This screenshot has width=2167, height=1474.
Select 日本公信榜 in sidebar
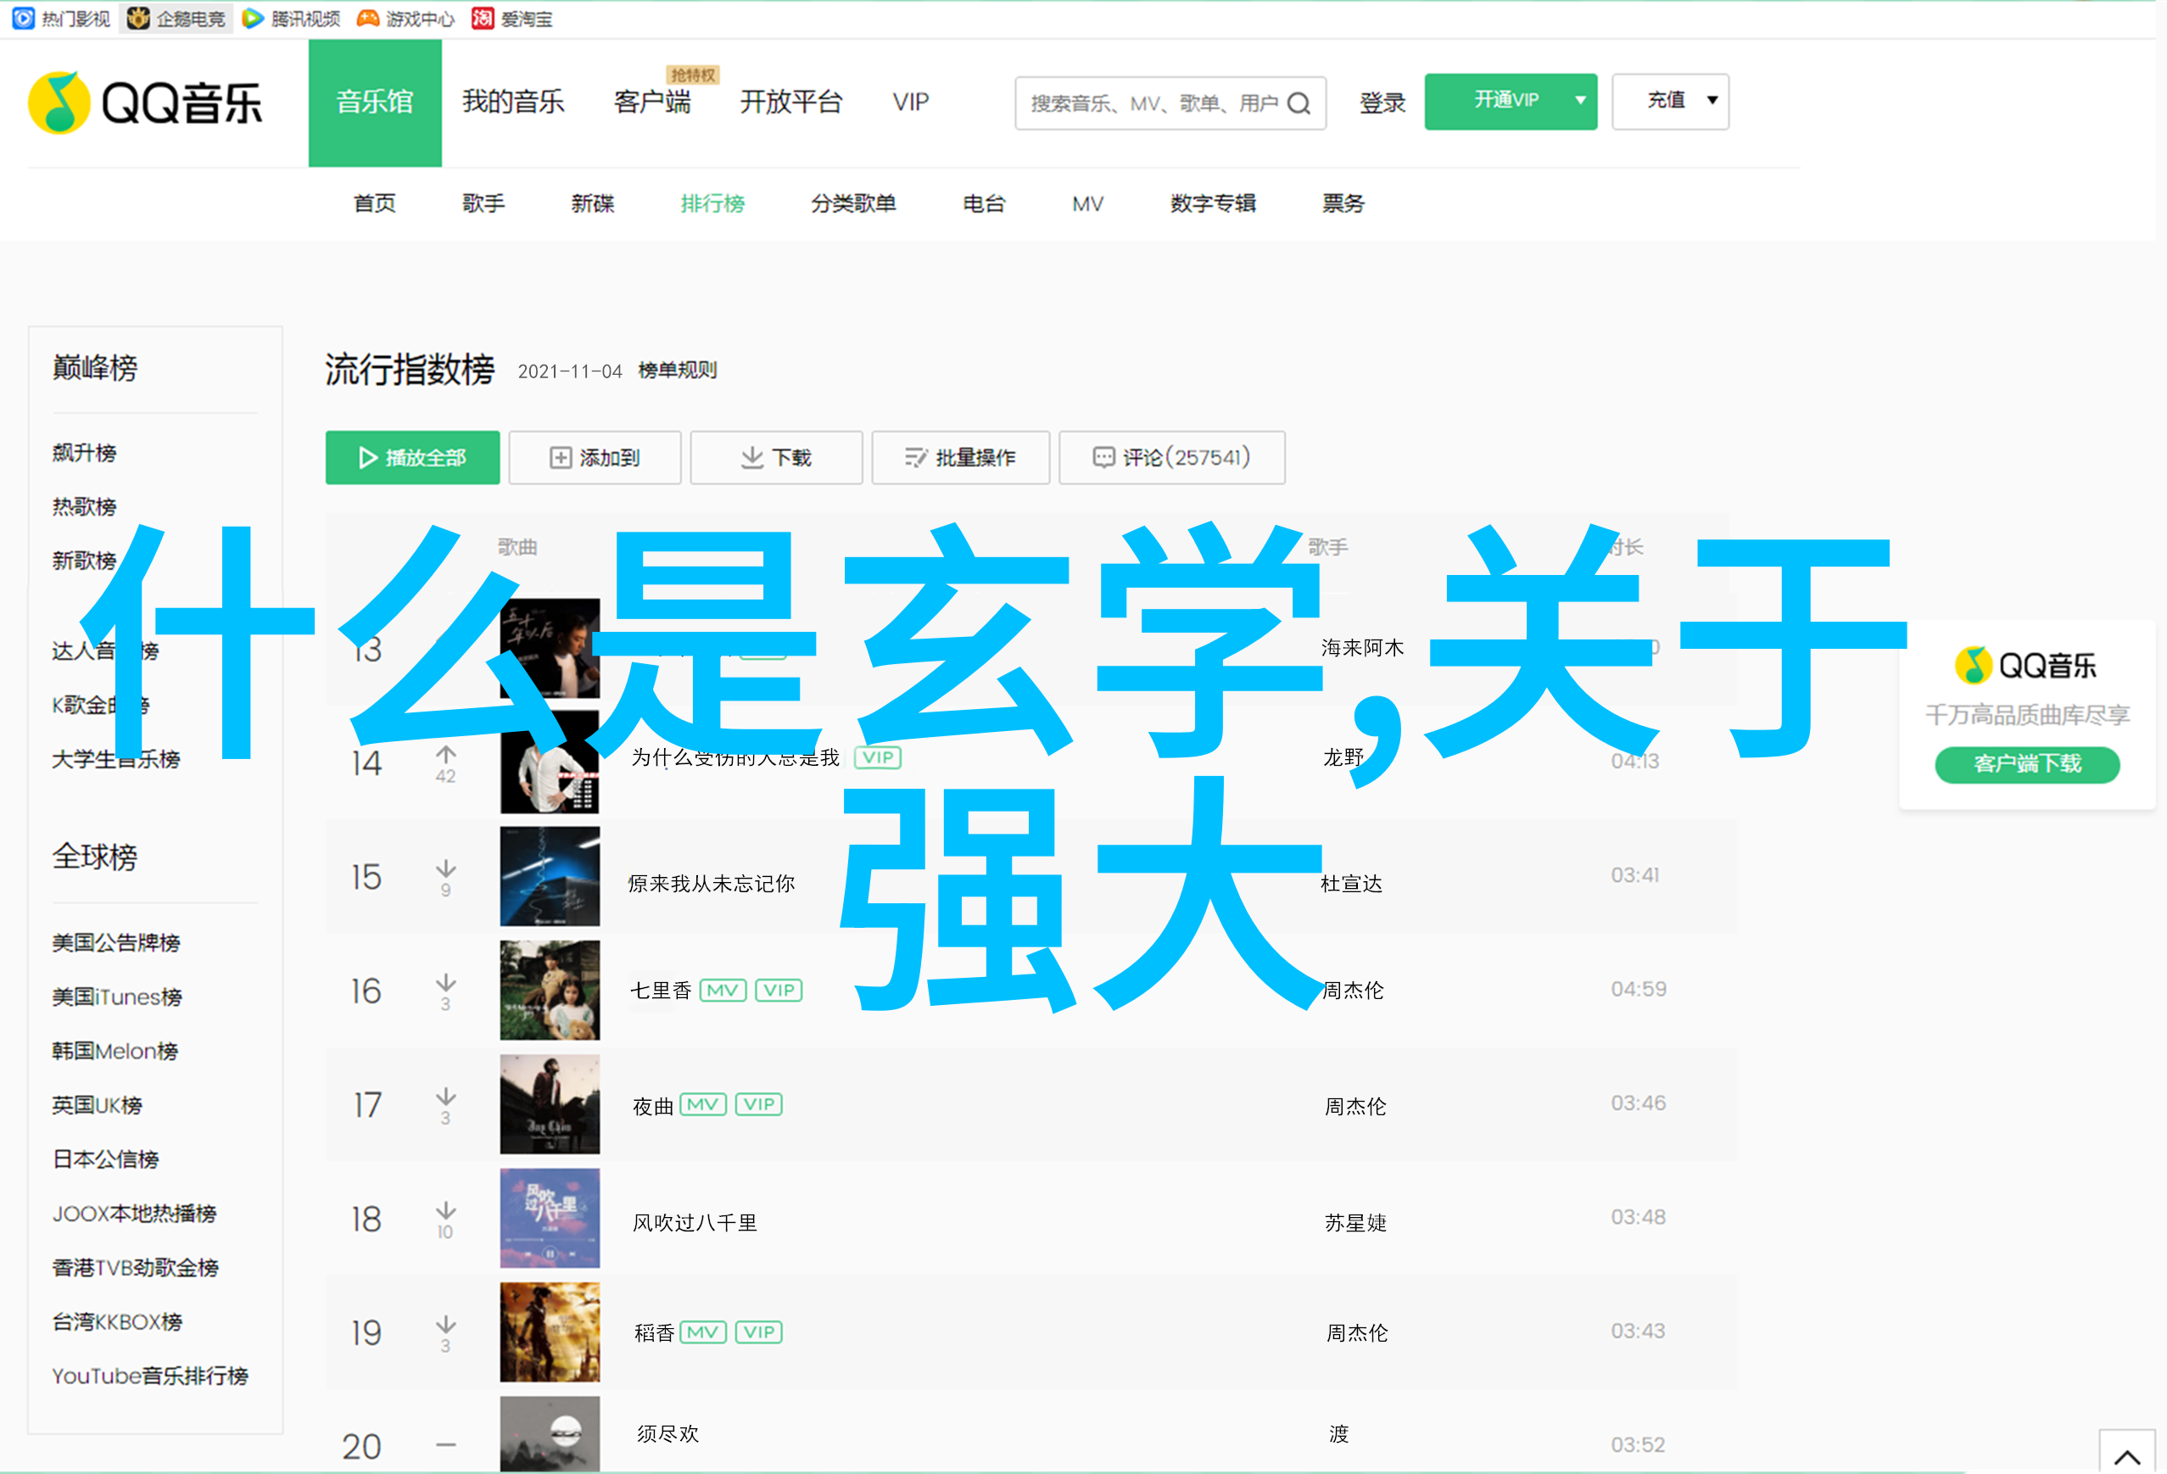tap(105, 1159)
